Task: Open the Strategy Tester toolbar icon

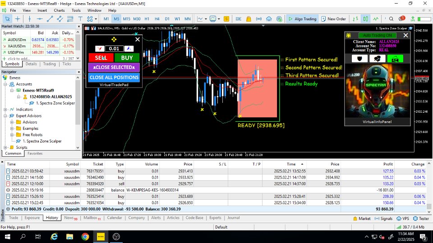Action: click(279, 19)
